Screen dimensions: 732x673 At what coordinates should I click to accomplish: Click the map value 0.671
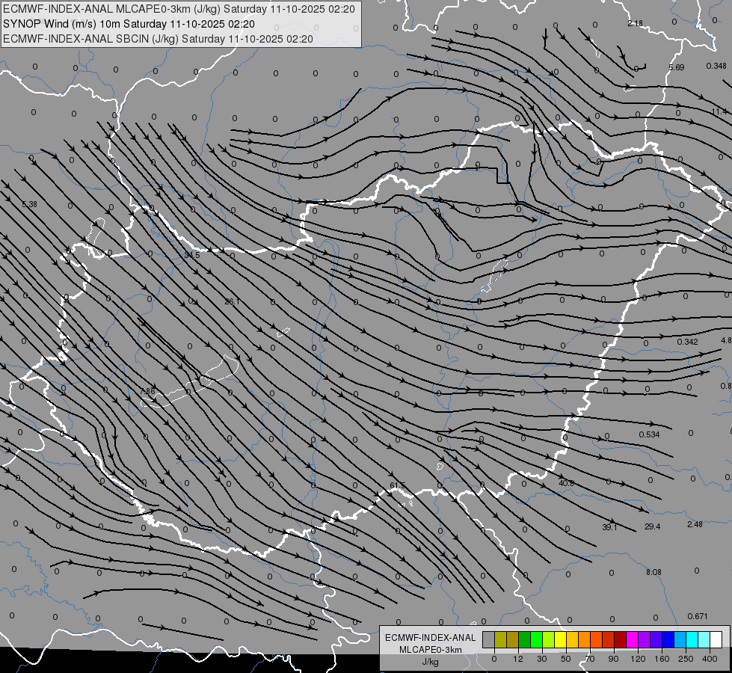[698, 616]
